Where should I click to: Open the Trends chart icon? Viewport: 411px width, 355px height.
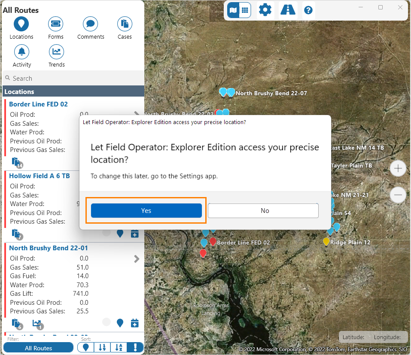click(x=56, y=52)
